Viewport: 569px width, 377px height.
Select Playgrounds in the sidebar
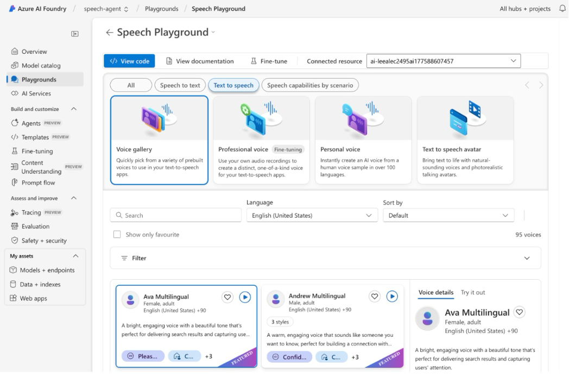click(x=45, y=79)
